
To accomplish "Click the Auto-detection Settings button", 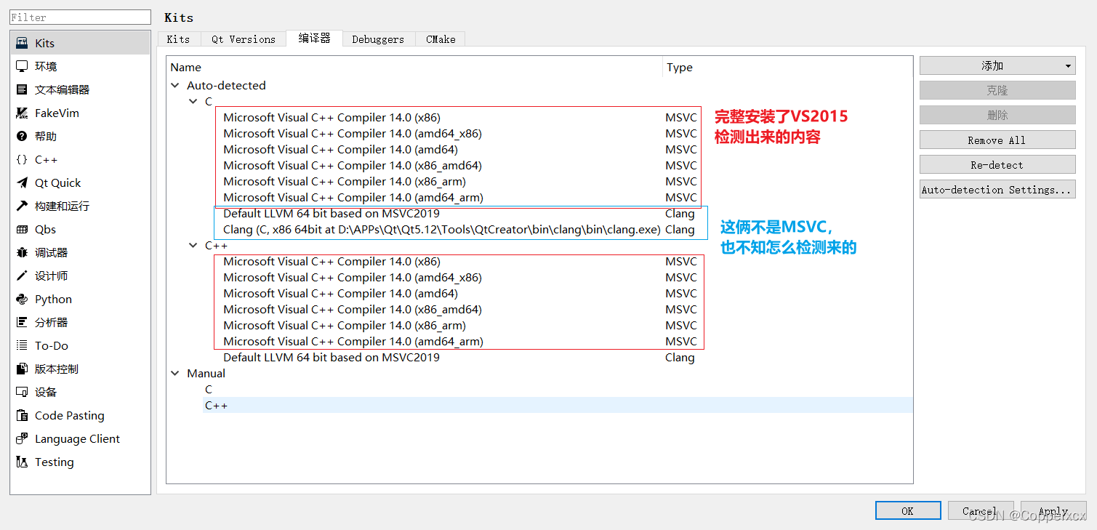I will [997, 189].
